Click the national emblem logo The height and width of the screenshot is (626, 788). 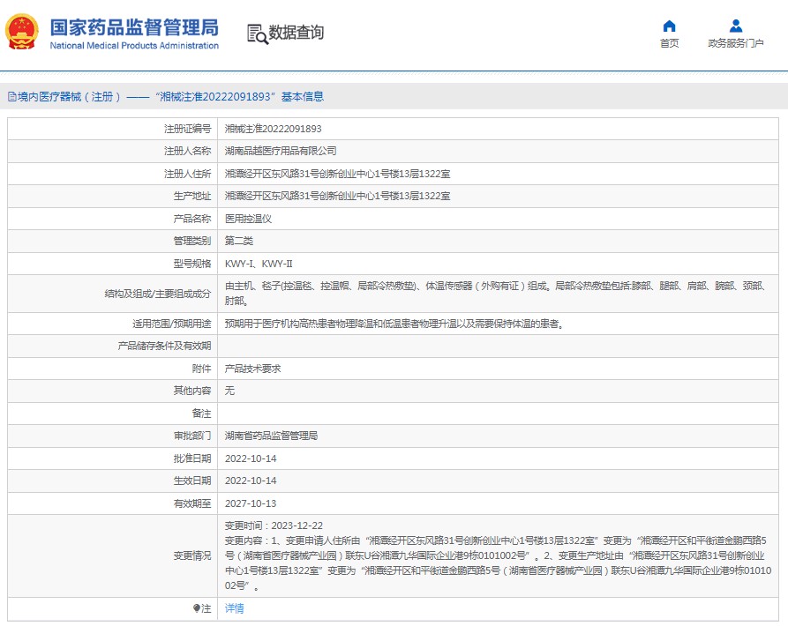coord(21,32)
